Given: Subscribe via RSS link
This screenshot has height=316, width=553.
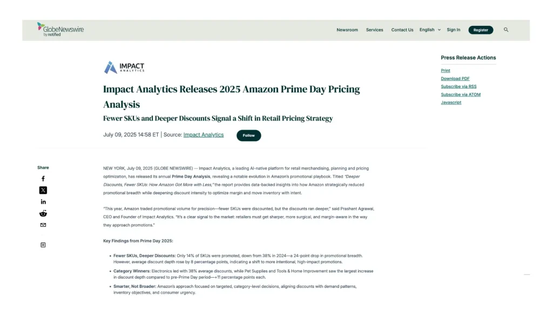Looking at the screenshot, I should (458, 86).
